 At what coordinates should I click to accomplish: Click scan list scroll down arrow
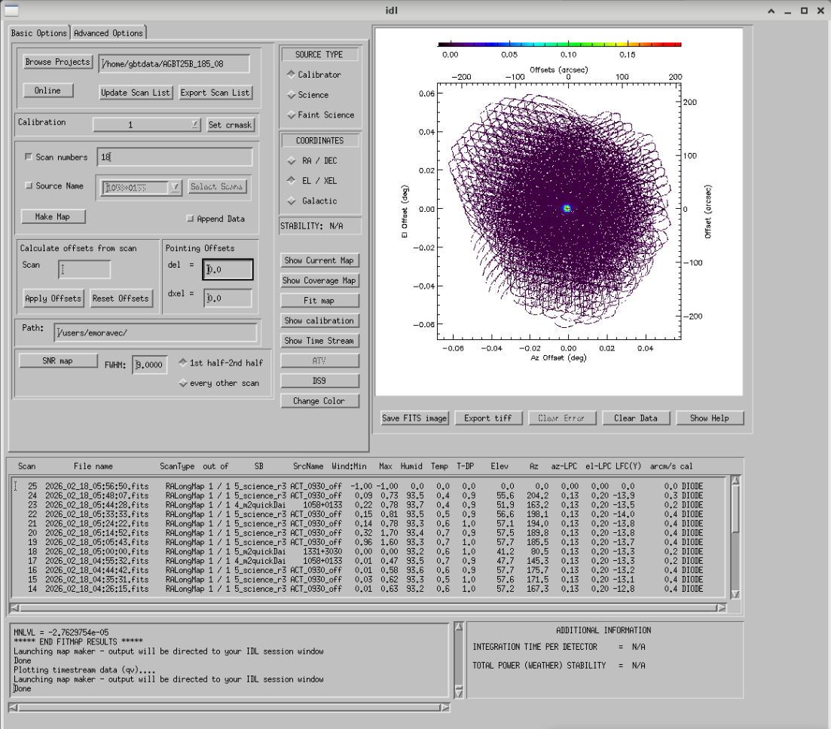pyautogui.click(x=735, y=594)
